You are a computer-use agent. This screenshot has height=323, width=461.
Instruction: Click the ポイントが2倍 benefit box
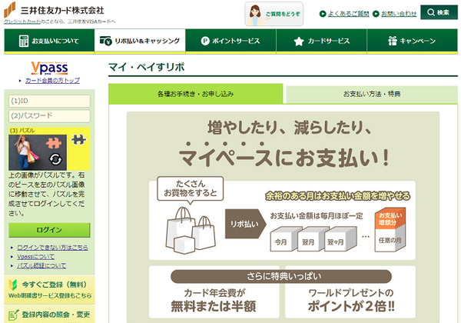coord(350,300)
